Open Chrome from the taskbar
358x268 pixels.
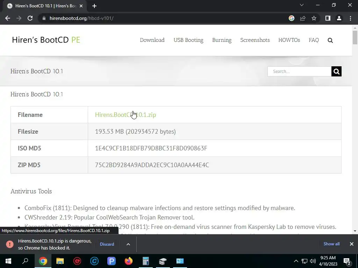(43, 261)
